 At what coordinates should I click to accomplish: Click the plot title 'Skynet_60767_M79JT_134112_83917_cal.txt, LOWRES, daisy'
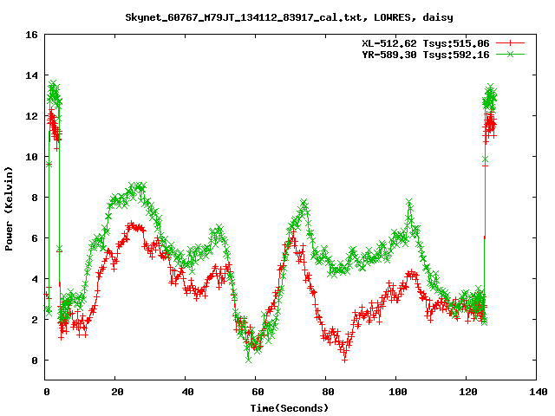tap(289, 17)
